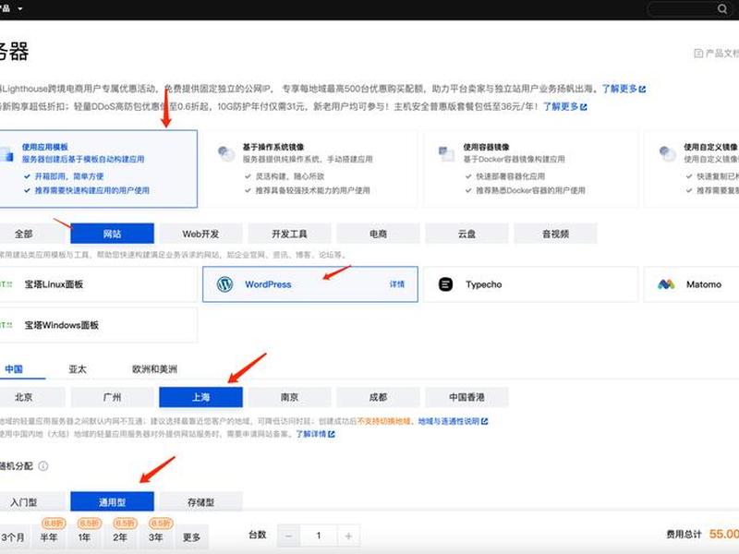Filter templates by 电商

(378, 234)
